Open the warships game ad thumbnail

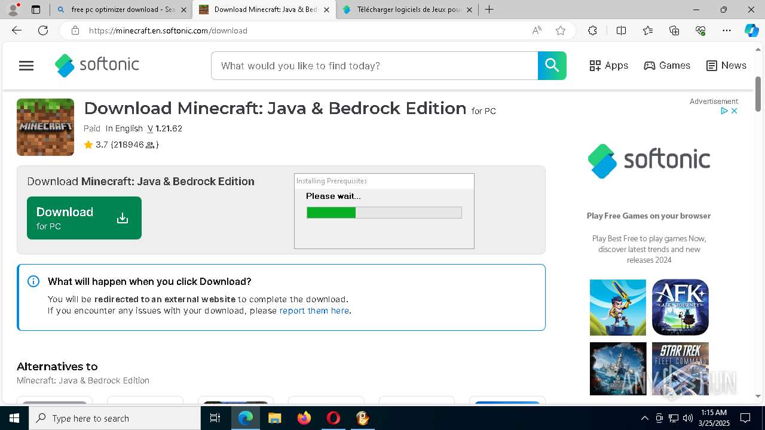618,368
